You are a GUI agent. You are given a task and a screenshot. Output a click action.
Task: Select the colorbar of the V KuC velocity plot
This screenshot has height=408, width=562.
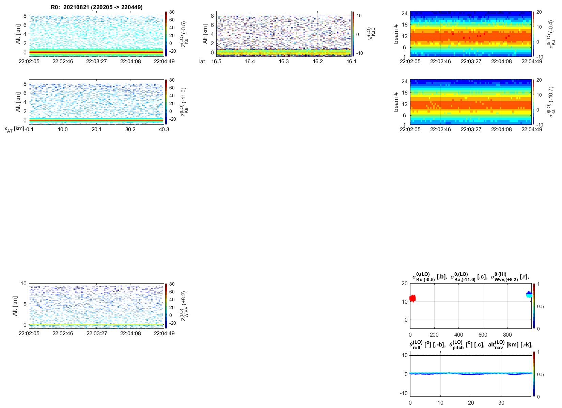click(353, 34)
